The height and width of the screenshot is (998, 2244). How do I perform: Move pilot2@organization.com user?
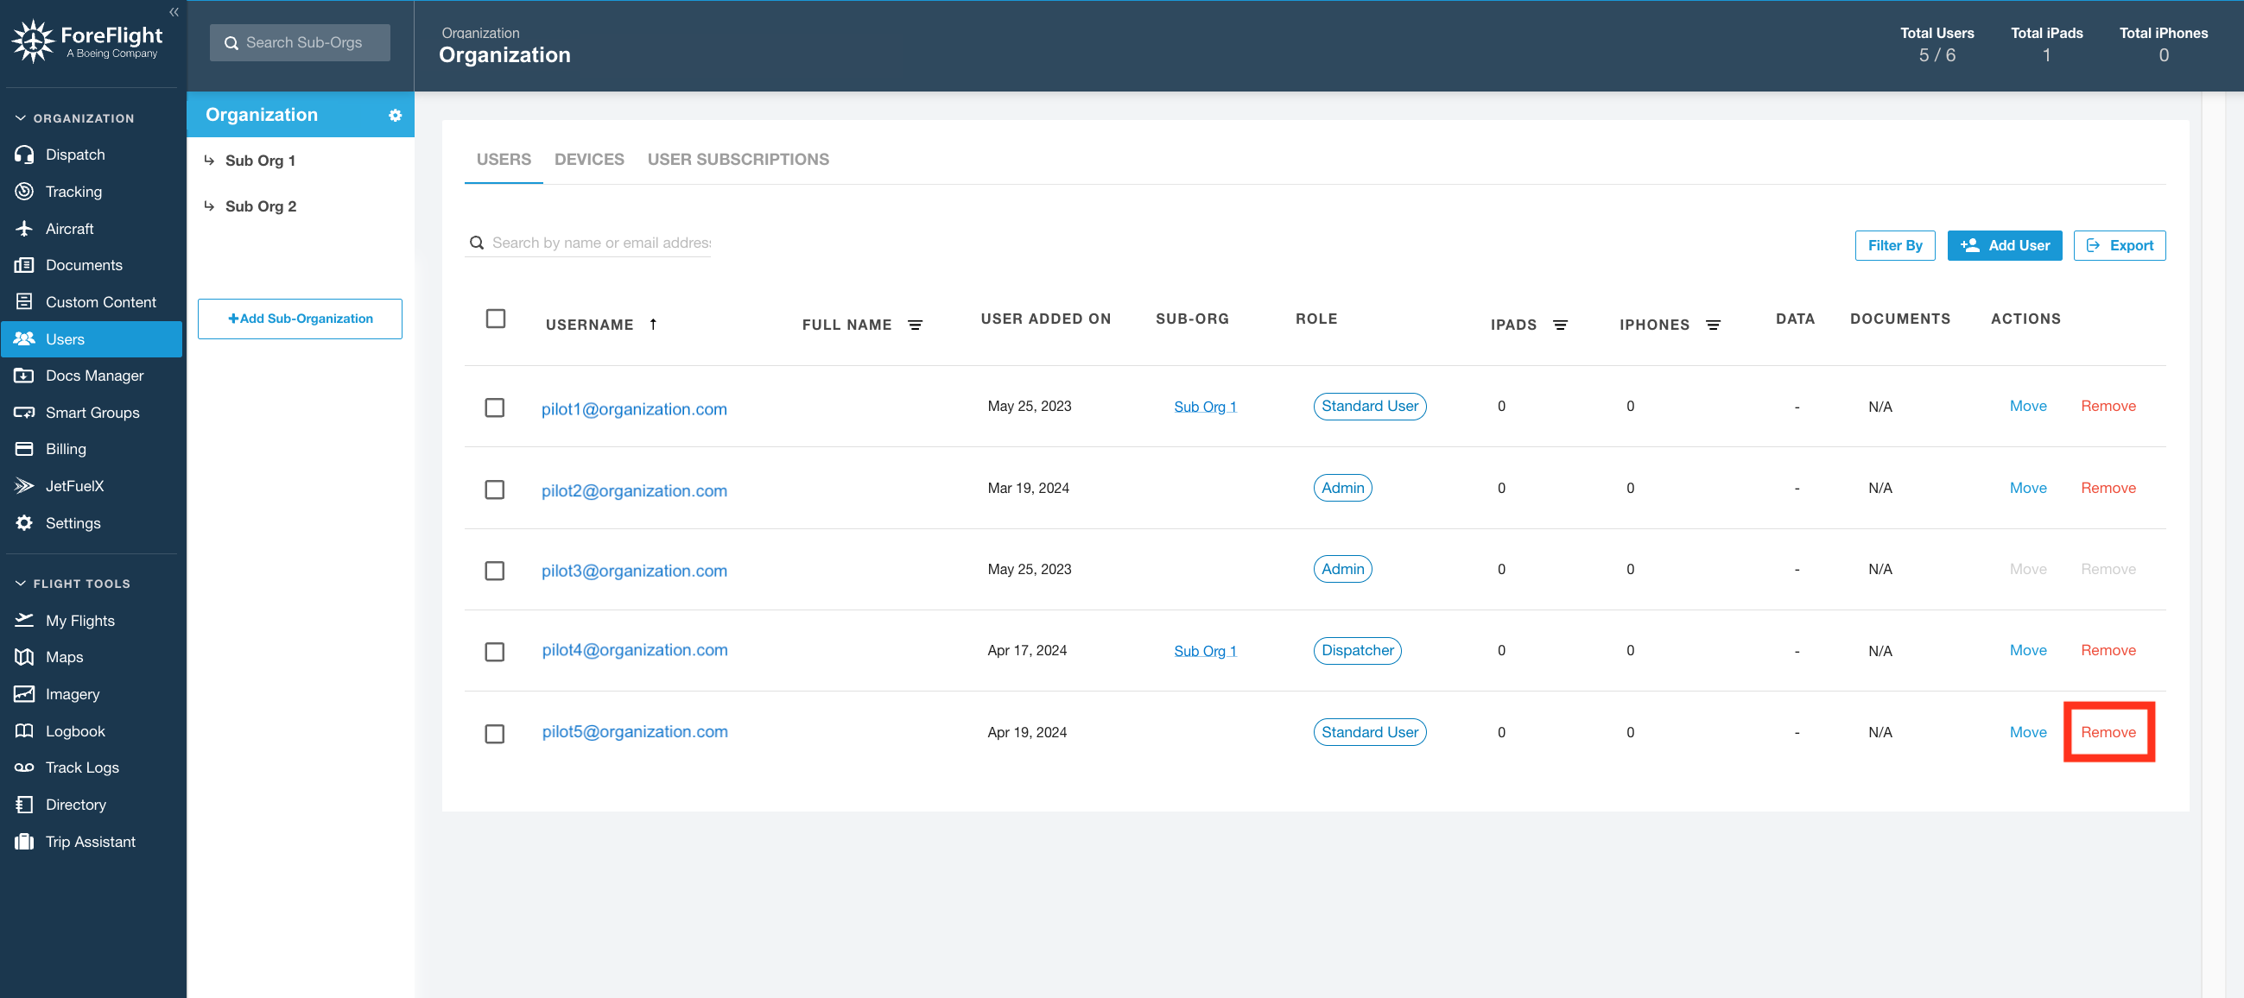tap(2028, 488)
